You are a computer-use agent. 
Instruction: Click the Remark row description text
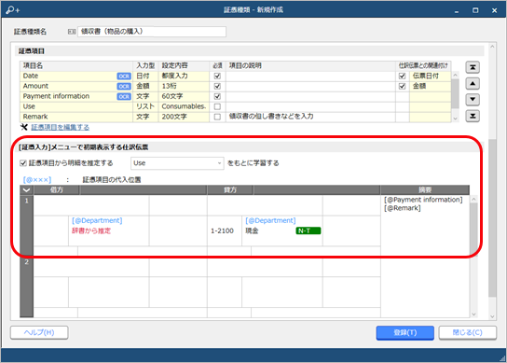click(x=271, y=117)
